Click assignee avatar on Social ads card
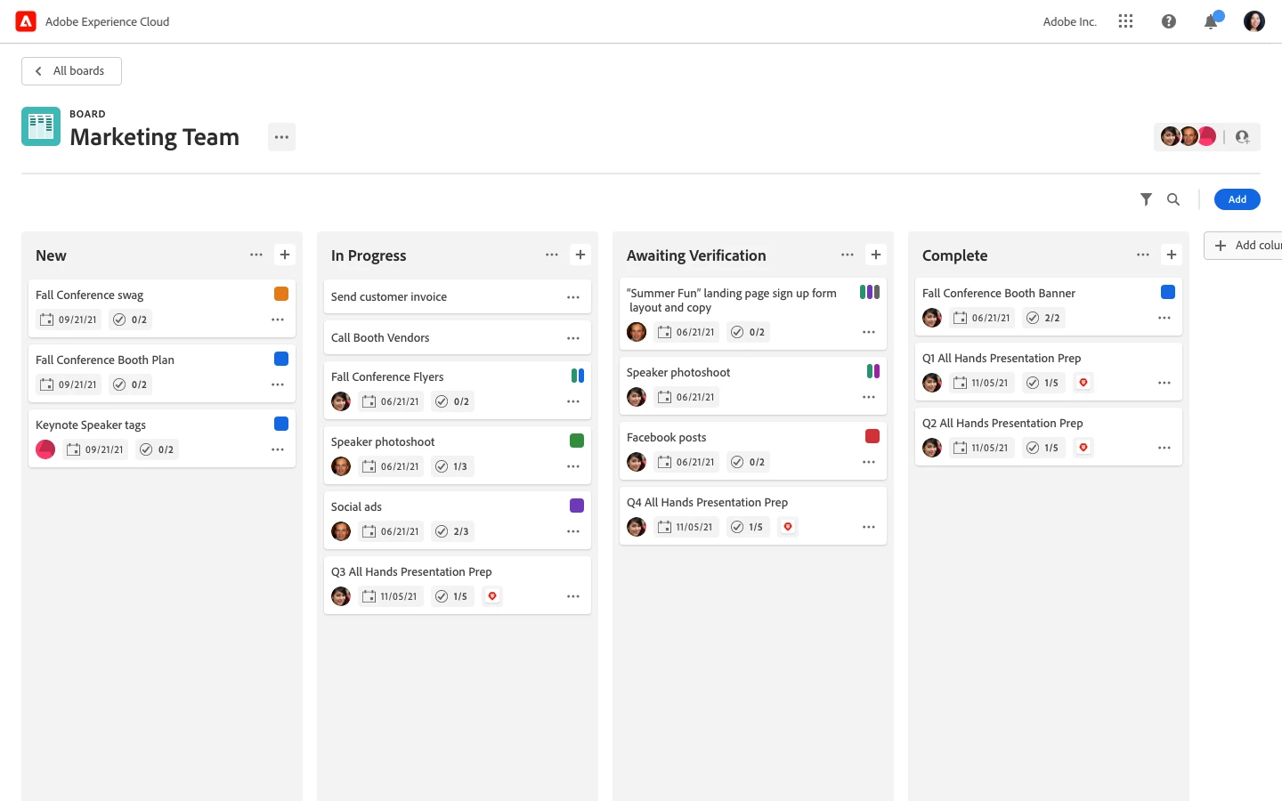Viewport: 1282px width, 801px height. tap(341, 531)
